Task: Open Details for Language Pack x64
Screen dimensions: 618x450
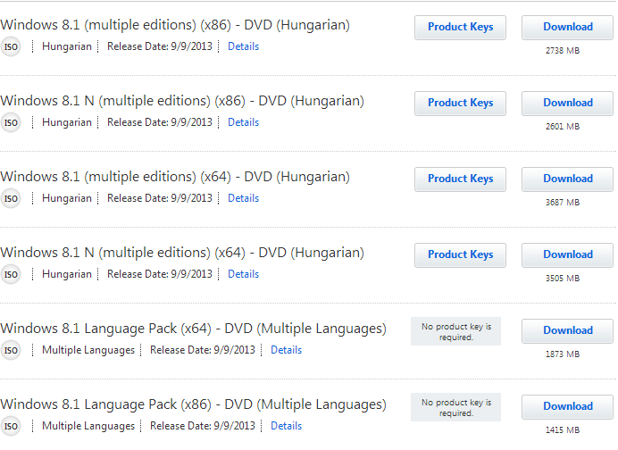Action: (286, 350)
